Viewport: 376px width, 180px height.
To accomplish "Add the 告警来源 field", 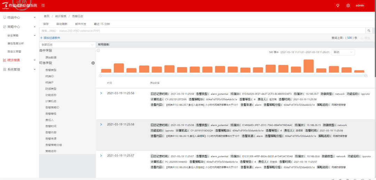I will pyautogui.click(x=51, y=139).
